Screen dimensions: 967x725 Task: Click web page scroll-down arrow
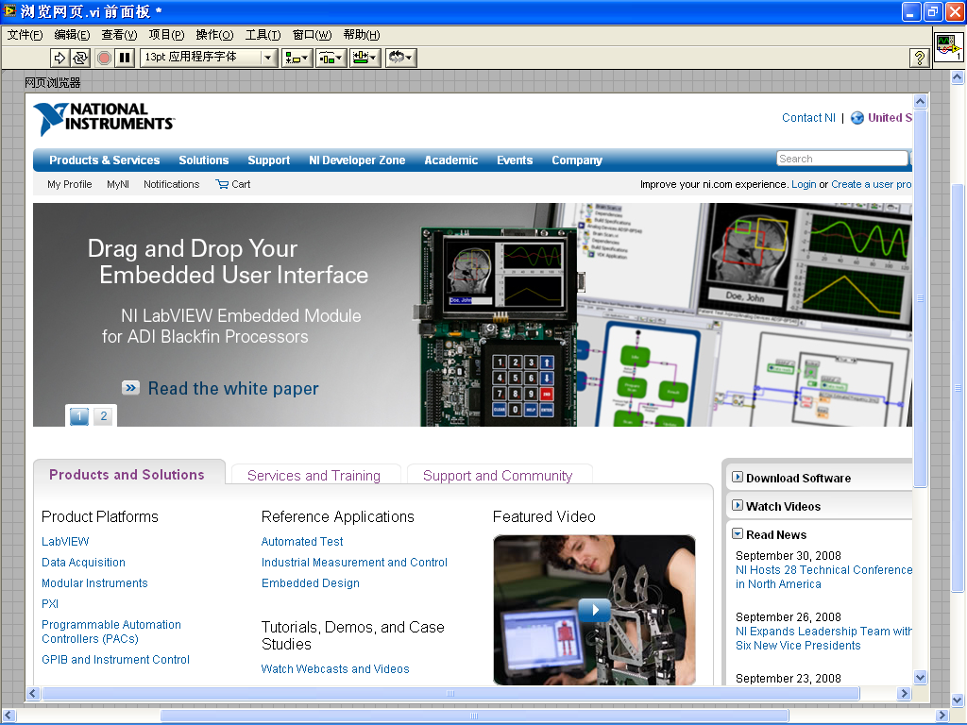(x=920, y=678)
